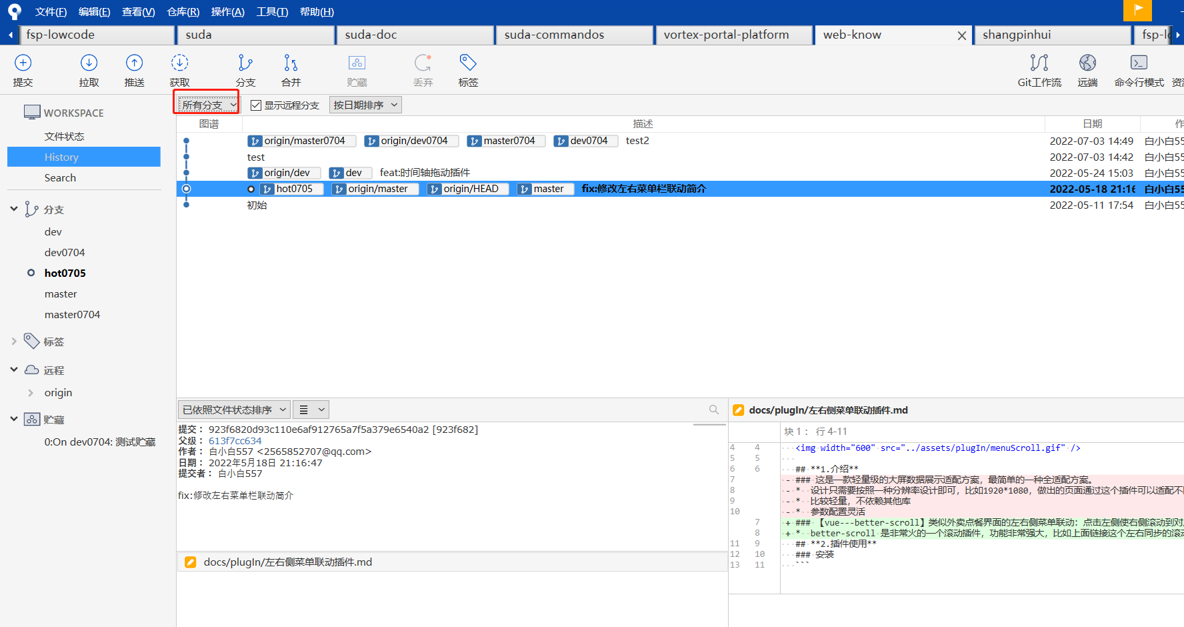This screenshot has width=1184, height=627.
Task: Click the 标签 (Tag) toolbar icon
Action: pos(468,63)
